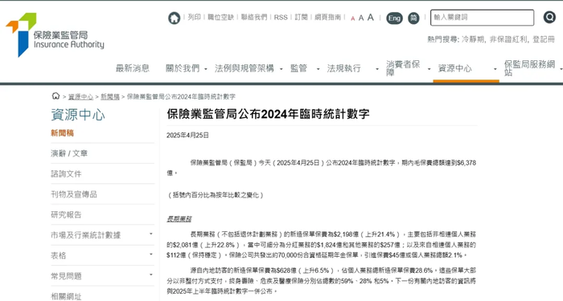Screen dimensions: 563x301
Task: Open the 網頁指南 site map link
Action: click(x=328, y=17)
